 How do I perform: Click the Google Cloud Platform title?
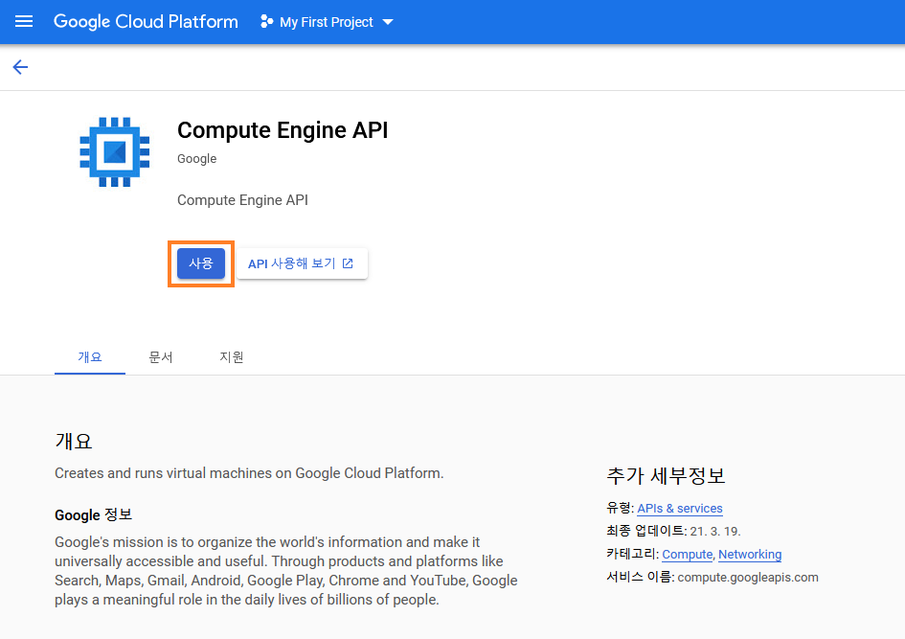(146, 22)
